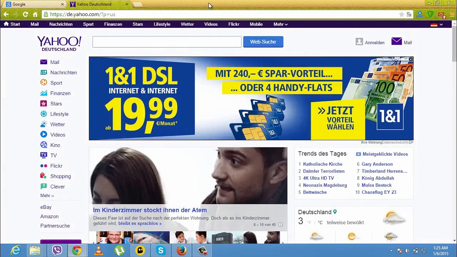Open the Amazon link in sidebar

click(49, 216)
